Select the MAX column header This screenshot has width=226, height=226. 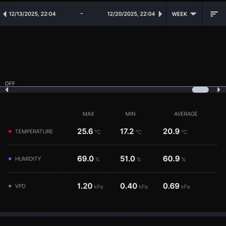[x=88, y=114]
